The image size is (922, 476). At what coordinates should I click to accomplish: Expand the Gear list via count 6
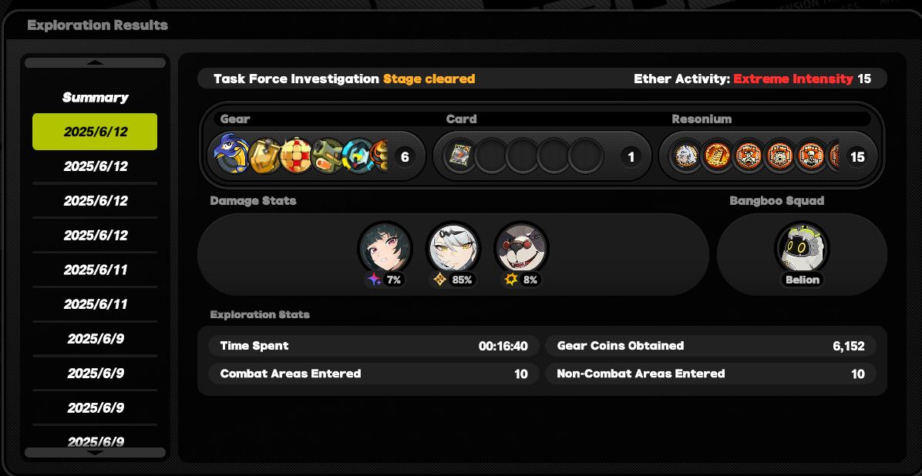405,157
